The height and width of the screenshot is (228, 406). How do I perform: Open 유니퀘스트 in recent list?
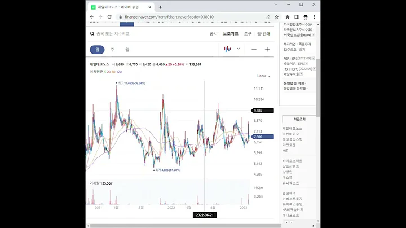tap(291, 183)
